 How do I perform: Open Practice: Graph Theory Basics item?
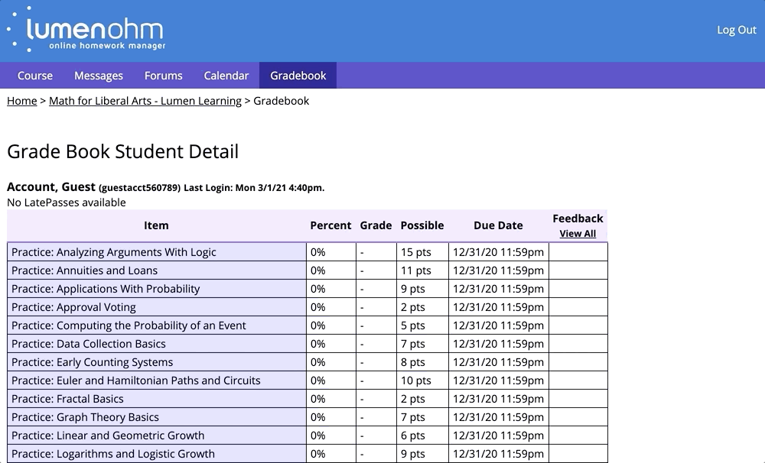point(85,417)
